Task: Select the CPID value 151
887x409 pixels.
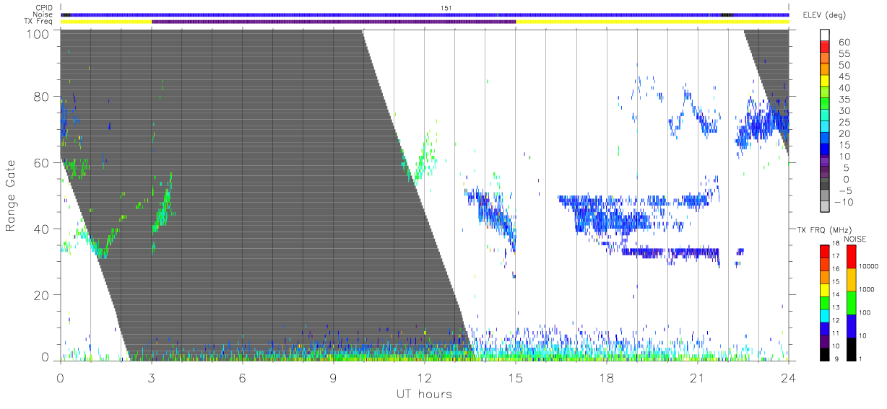Action: pos(446,8)
